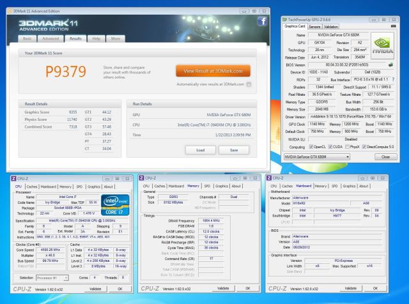
Task: Click the BIOS save chip icon in GPU-Z
Action: pos(390,65)
